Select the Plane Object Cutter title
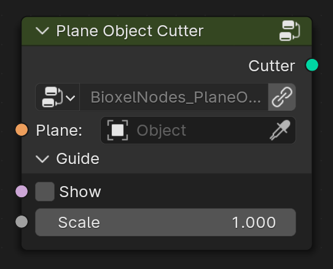The width and height of the screenshot is (333, 269). pyautogui.click(x=130, y=31)
